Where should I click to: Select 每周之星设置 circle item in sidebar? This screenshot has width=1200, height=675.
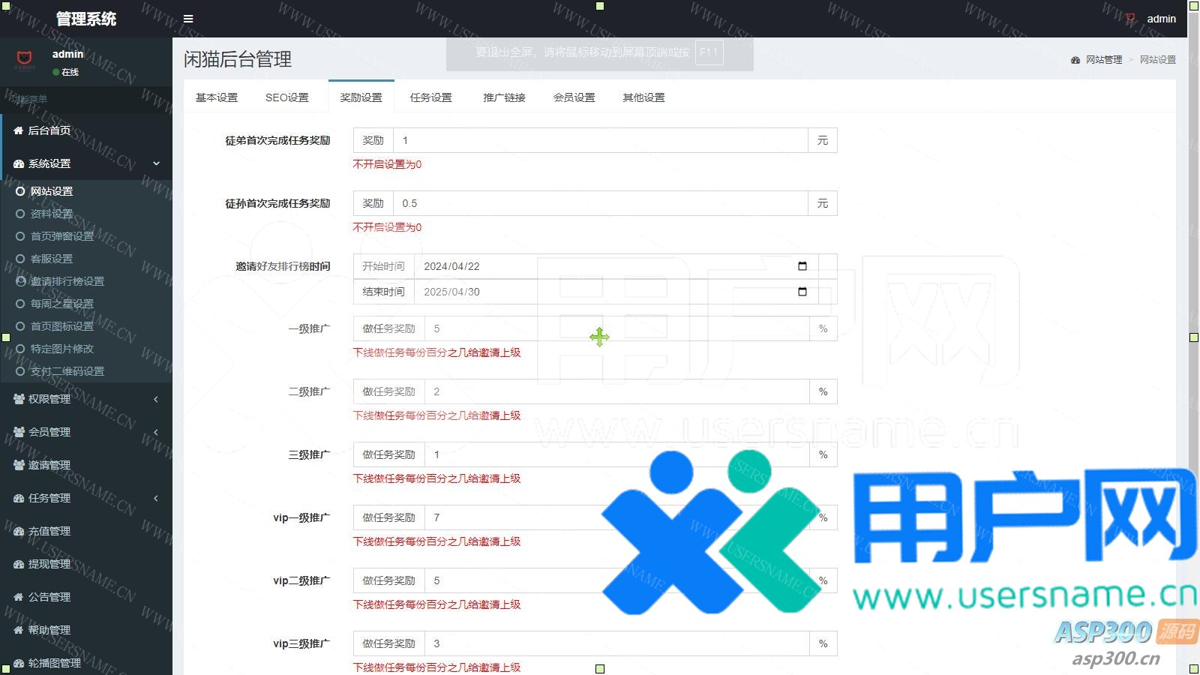tap(20, 304)
